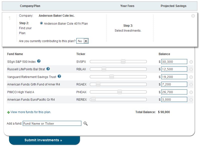The image size is (200, 146).
Task: Click the 7,200 balance field
Action: pyautogui.click(x=174, y=84)
